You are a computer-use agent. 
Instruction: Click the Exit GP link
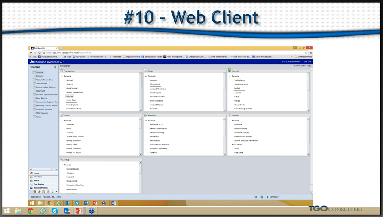coord(307,61)
